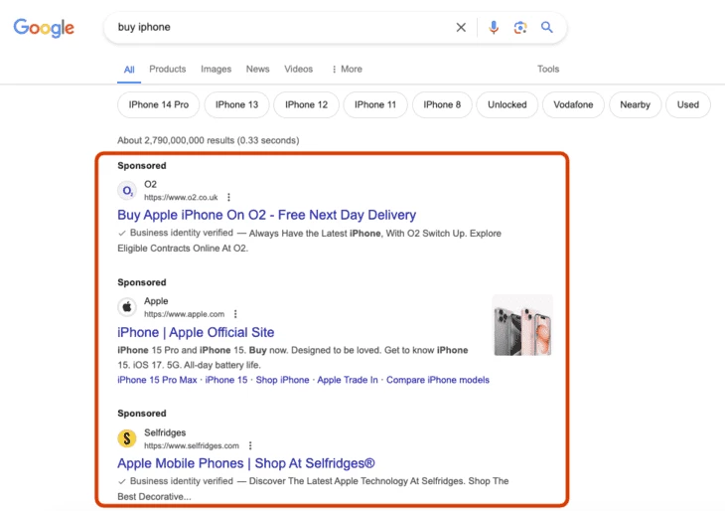Click the 'About 2,790,000,000 results' text
The image size is (725, 511).
pyautogui.click(x=209, y=140)
